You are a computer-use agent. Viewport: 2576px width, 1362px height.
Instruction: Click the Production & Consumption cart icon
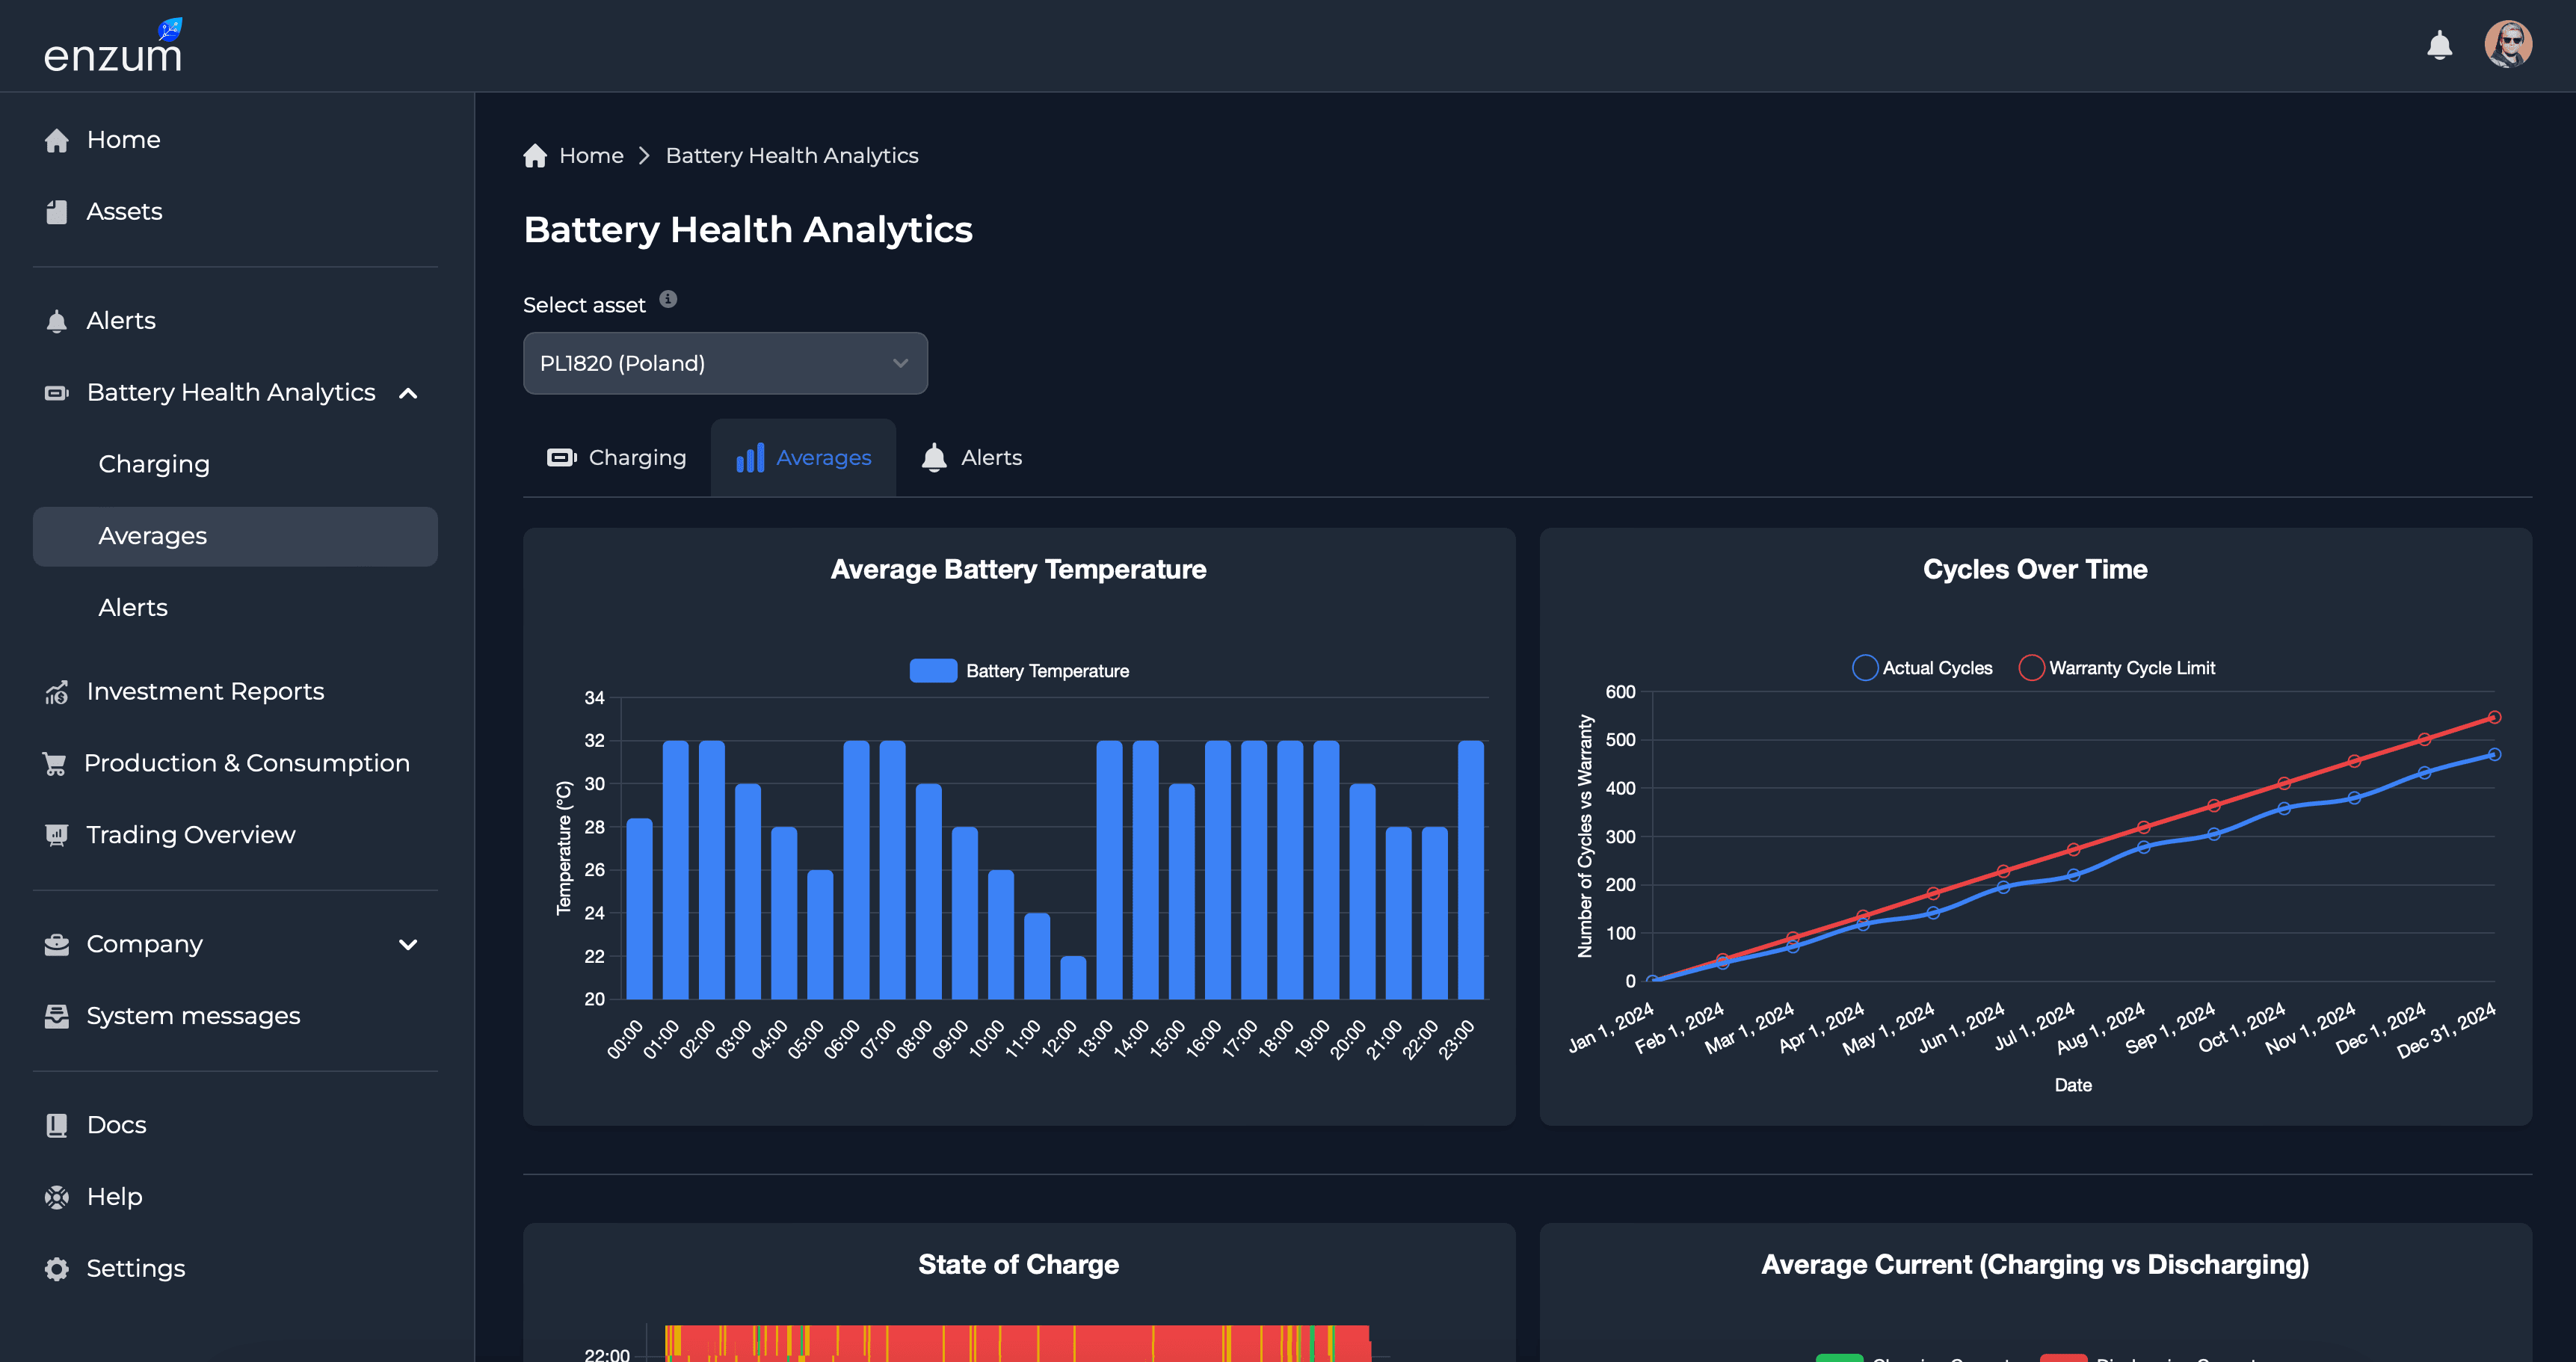(57, 762)
